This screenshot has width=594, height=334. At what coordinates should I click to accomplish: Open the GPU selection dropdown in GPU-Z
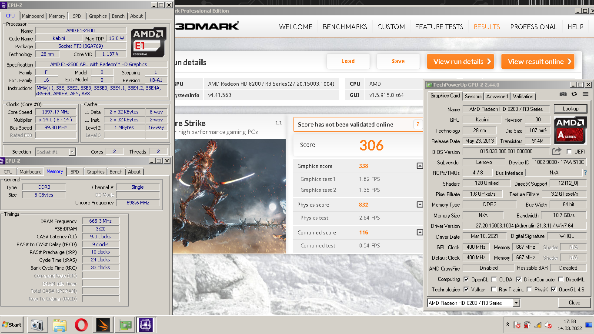(x=517, y=303)
